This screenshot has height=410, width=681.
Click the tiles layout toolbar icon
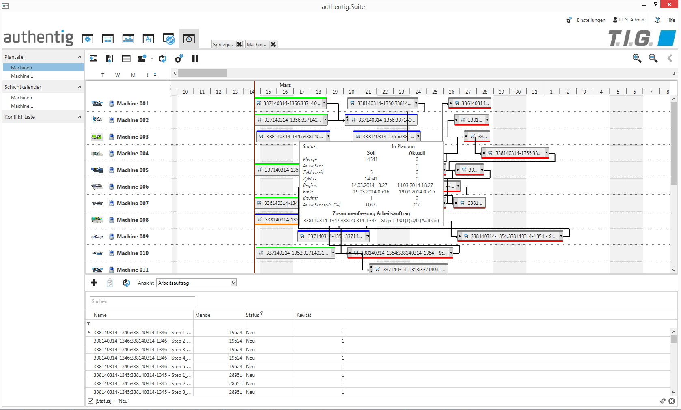[x=142, y=59]
